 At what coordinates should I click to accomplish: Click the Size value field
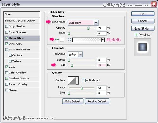[102, 65]
